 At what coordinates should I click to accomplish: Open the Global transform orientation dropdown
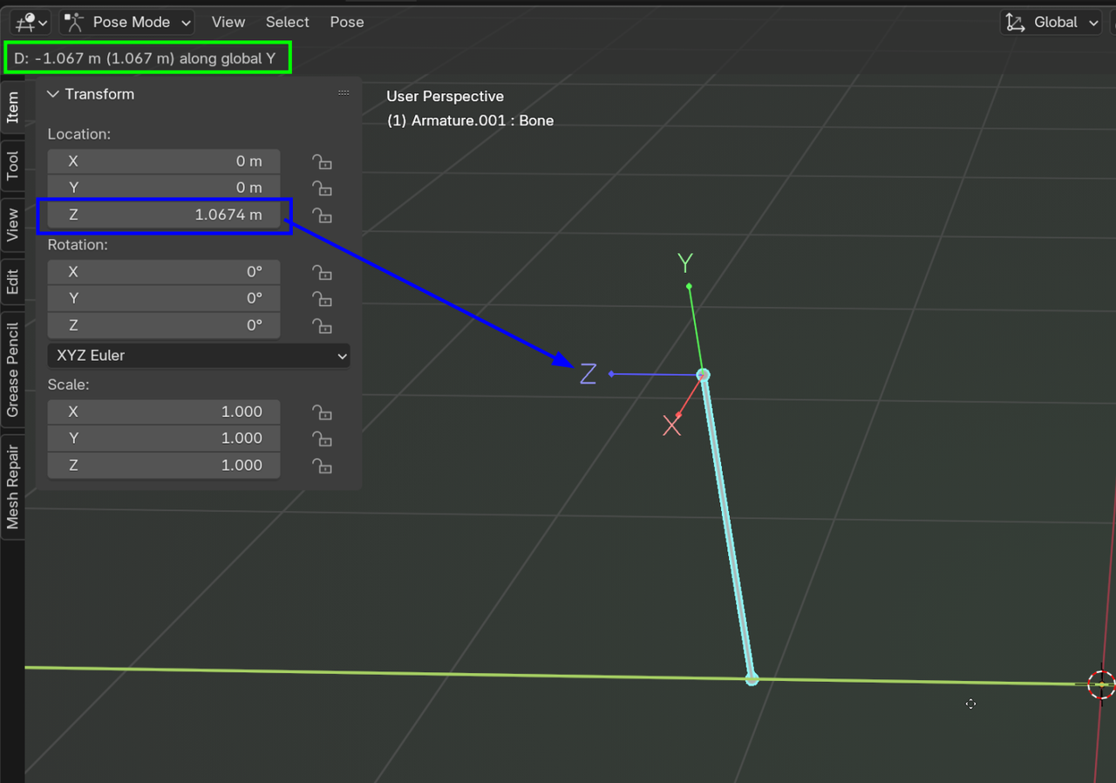click(1053, 22)
